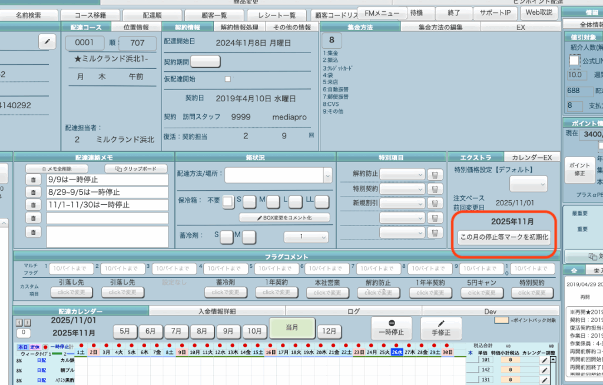The width and height of the screenshot is (603, 385).
Task: Click the empty fourth memo input field
Action: pos(108,218)
